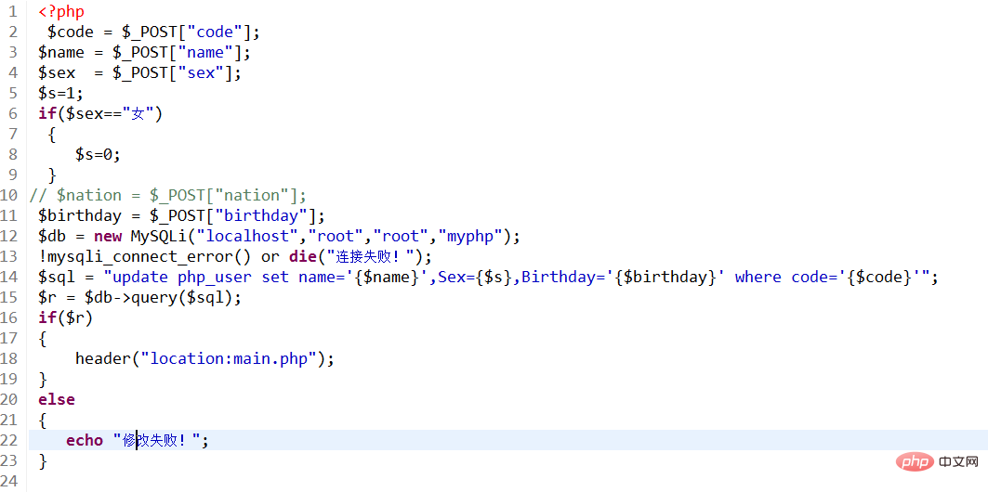Viewport: 988px width, 492px height.
Task: Click "where code=" in the SQL string
Action: tap(787, 277)
